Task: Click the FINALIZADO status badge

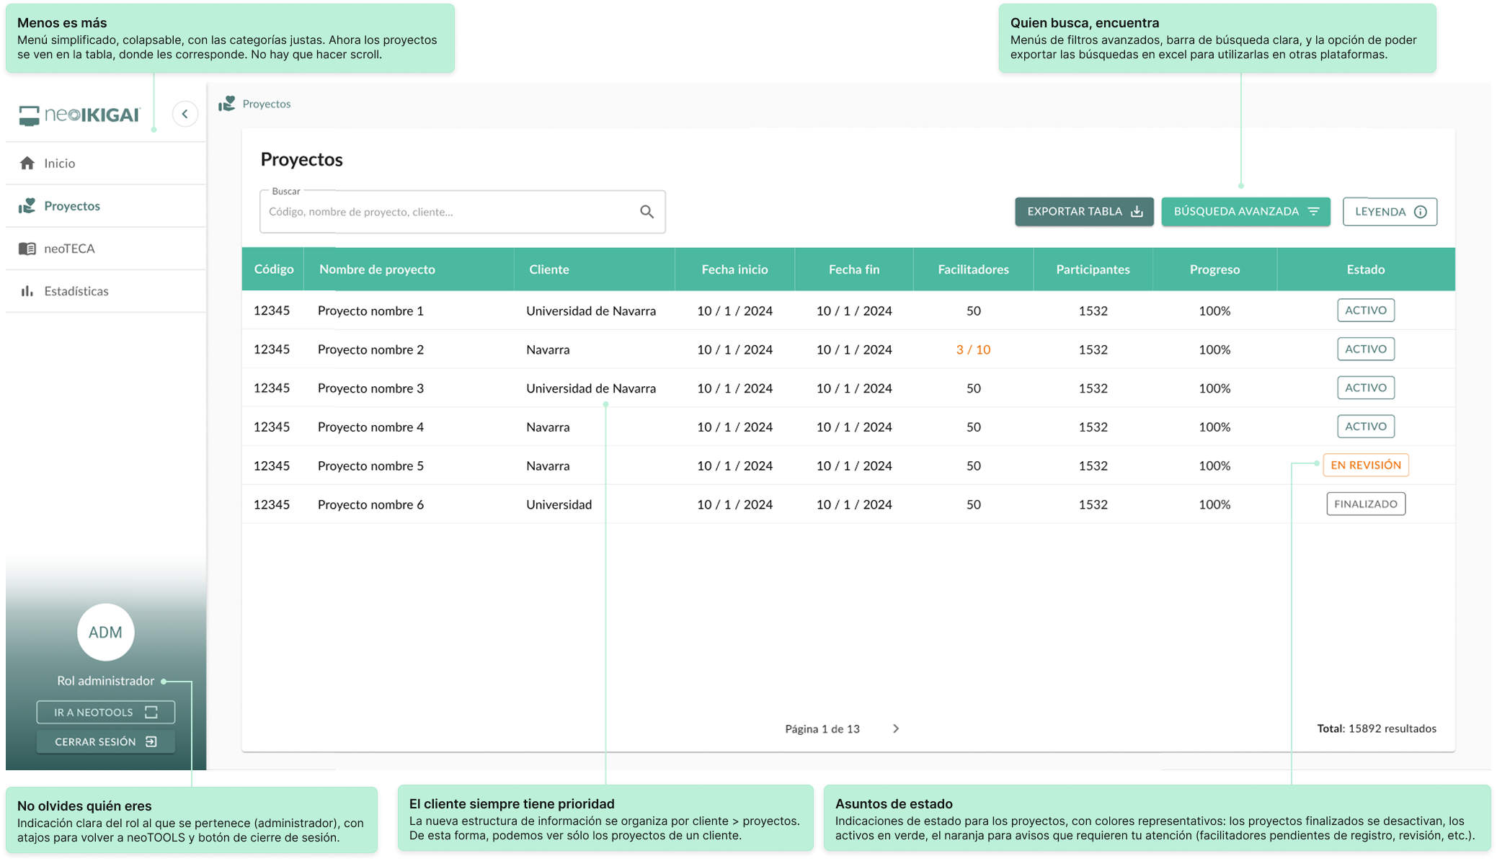Action: point(1365,504)
